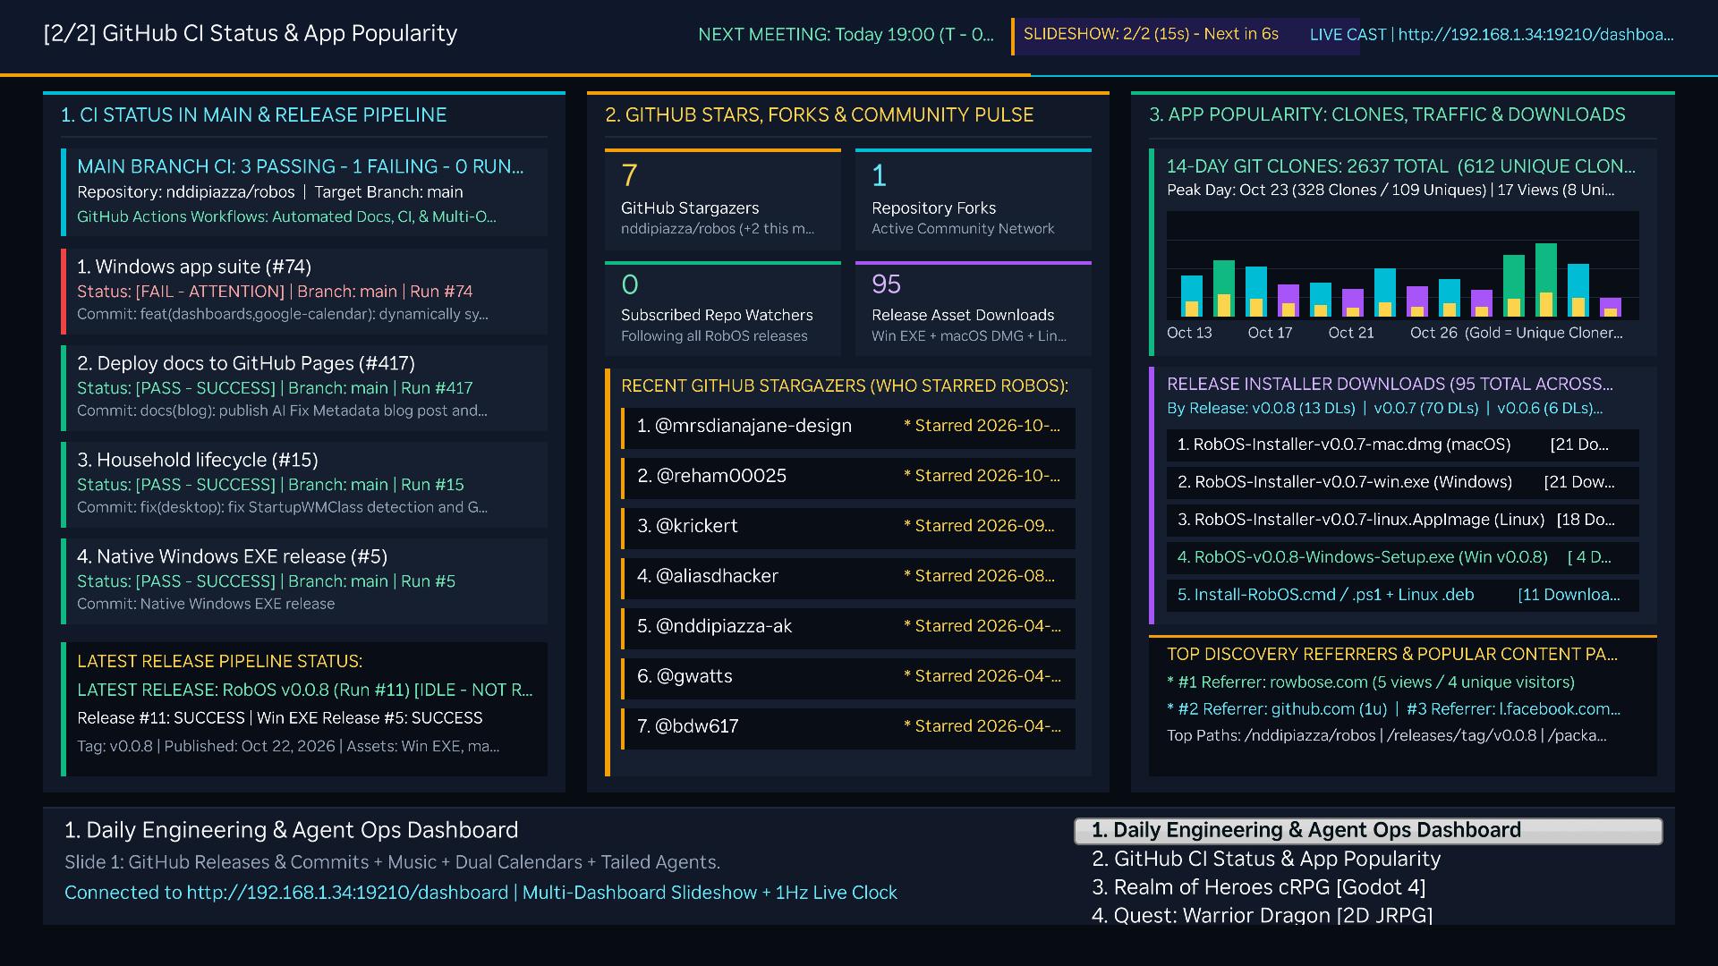Select stargazer @krickert row
The width and height of the screenshot is (1718, 966).
pyautogui.click(x=848, y=527)
